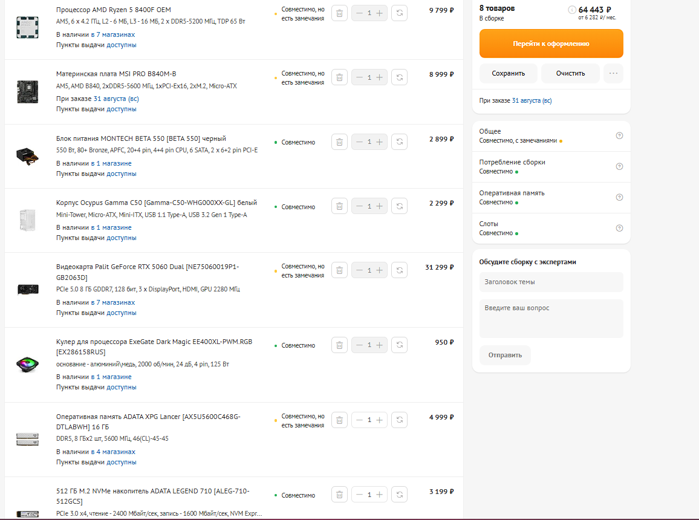Image resolution: width=699 pixels, height=520 pixels.
Task: Increase quantity of Ocypus Gamma C50 case
Action: pos(379,206)
